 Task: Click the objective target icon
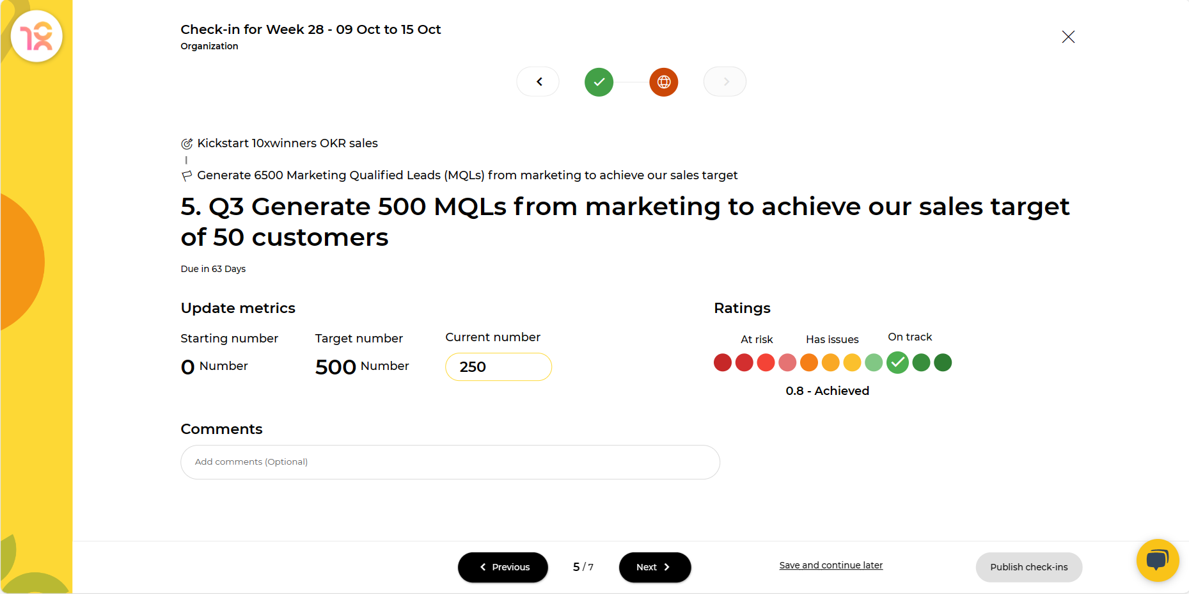pyautogui.click(x=186, y=143)
